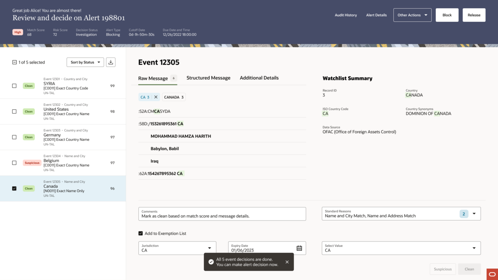Download the events list
Screen dimensions: 498x280
tap(111, 62)
